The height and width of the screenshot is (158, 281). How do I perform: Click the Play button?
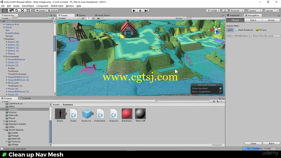pyautogui.click(x=134, y=11)
